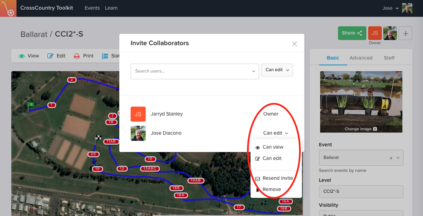
Task: Choose 'Resend invite' from the menu
Action: click(277, 178)
